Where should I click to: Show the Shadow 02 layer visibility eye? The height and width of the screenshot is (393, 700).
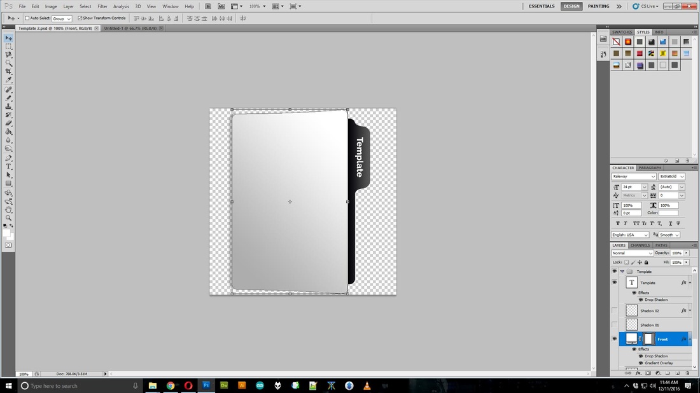coord(615,310)
